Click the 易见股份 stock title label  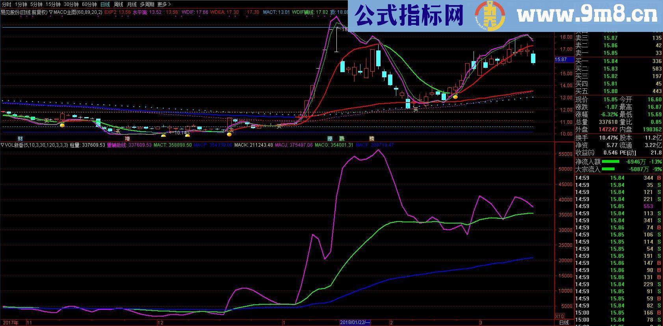coord(11,12)
